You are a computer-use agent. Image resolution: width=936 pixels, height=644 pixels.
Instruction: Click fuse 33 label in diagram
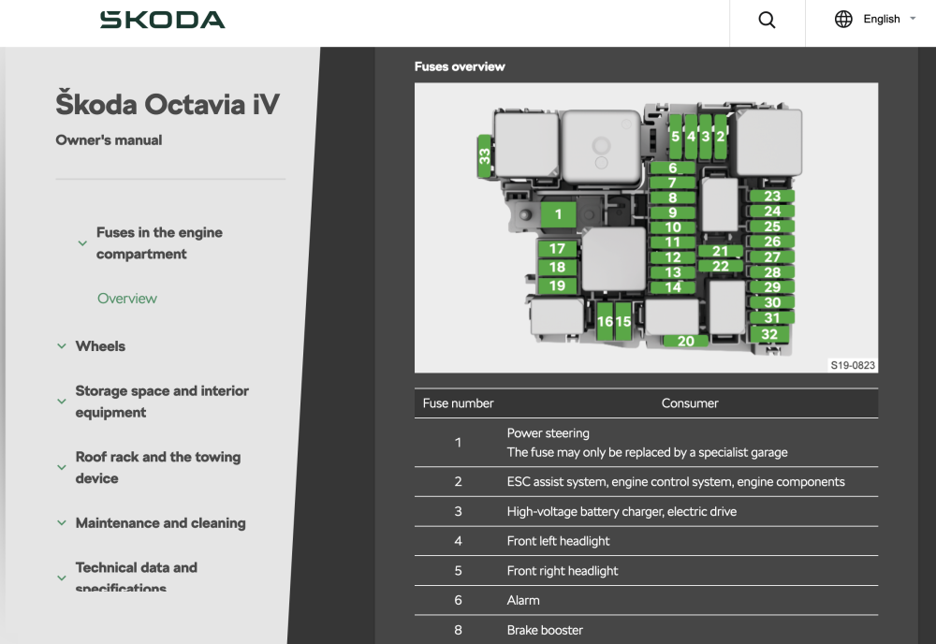point(484,156)
